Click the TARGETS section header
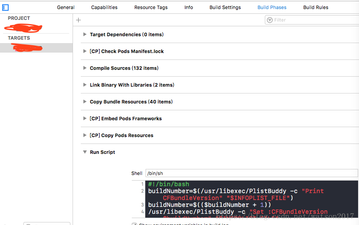The image size is (359, 225). 19,38
